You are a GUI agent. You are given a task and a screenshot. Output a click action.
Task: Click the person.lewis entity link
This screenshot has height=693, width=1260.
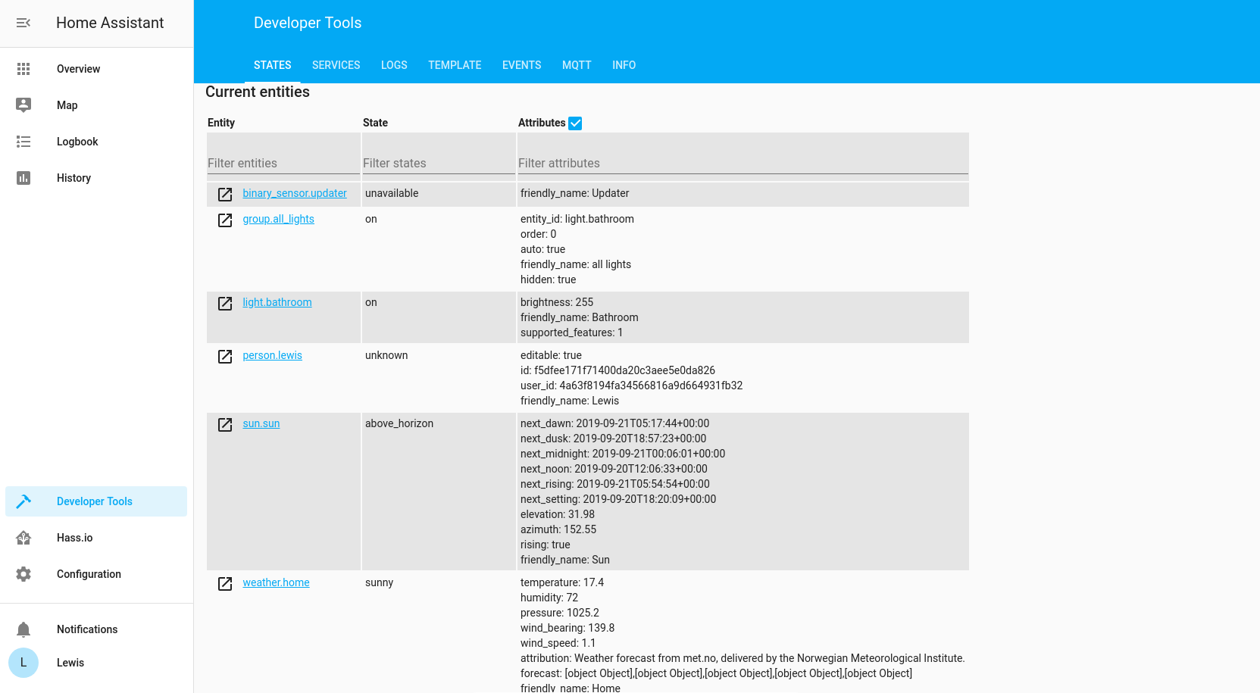pos(272,355)
